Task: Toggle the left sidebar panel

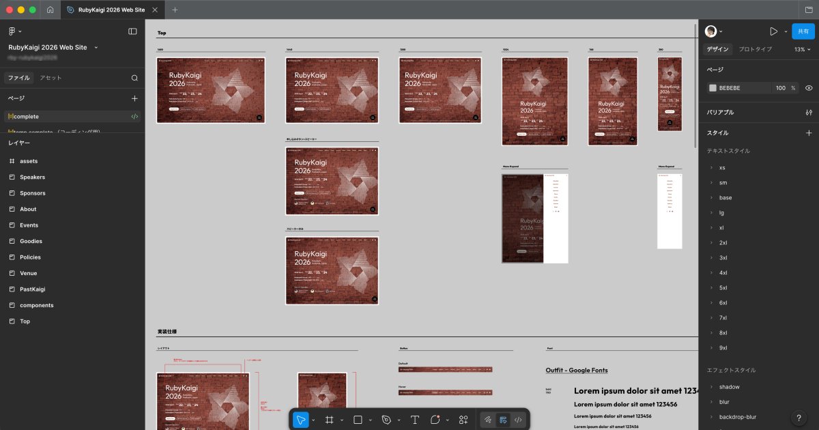Action: 132,31
